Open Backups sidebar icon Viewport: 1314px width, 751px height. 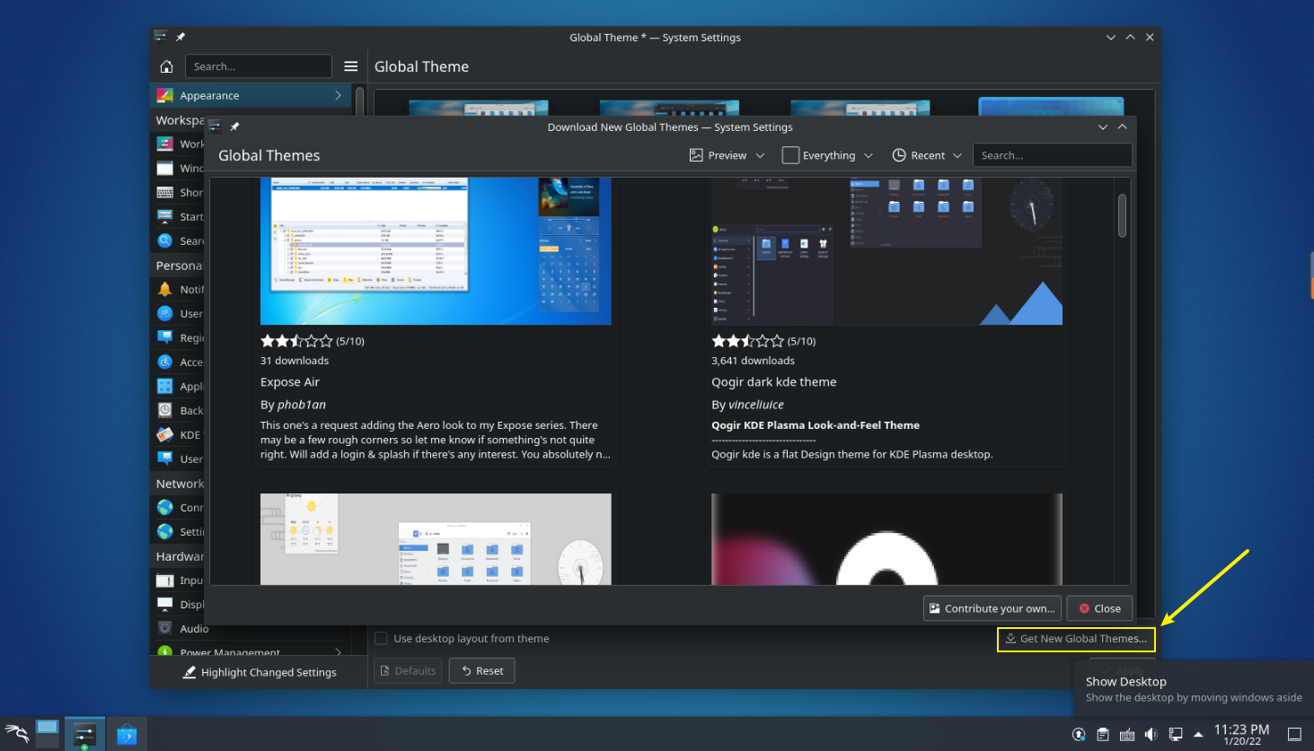[165, 410]
